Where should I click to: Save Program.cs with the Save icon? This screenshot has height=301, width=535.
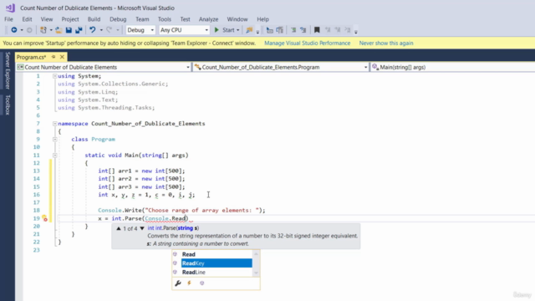point(69,30)
